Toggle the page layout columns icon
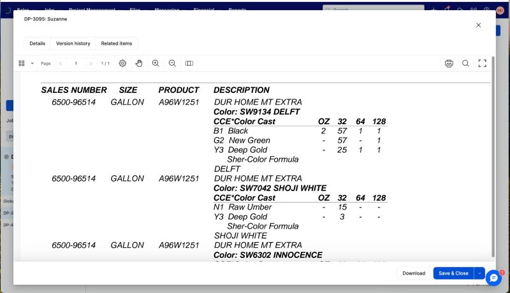This screenshot has width=510, height=293. click(189, 63)
